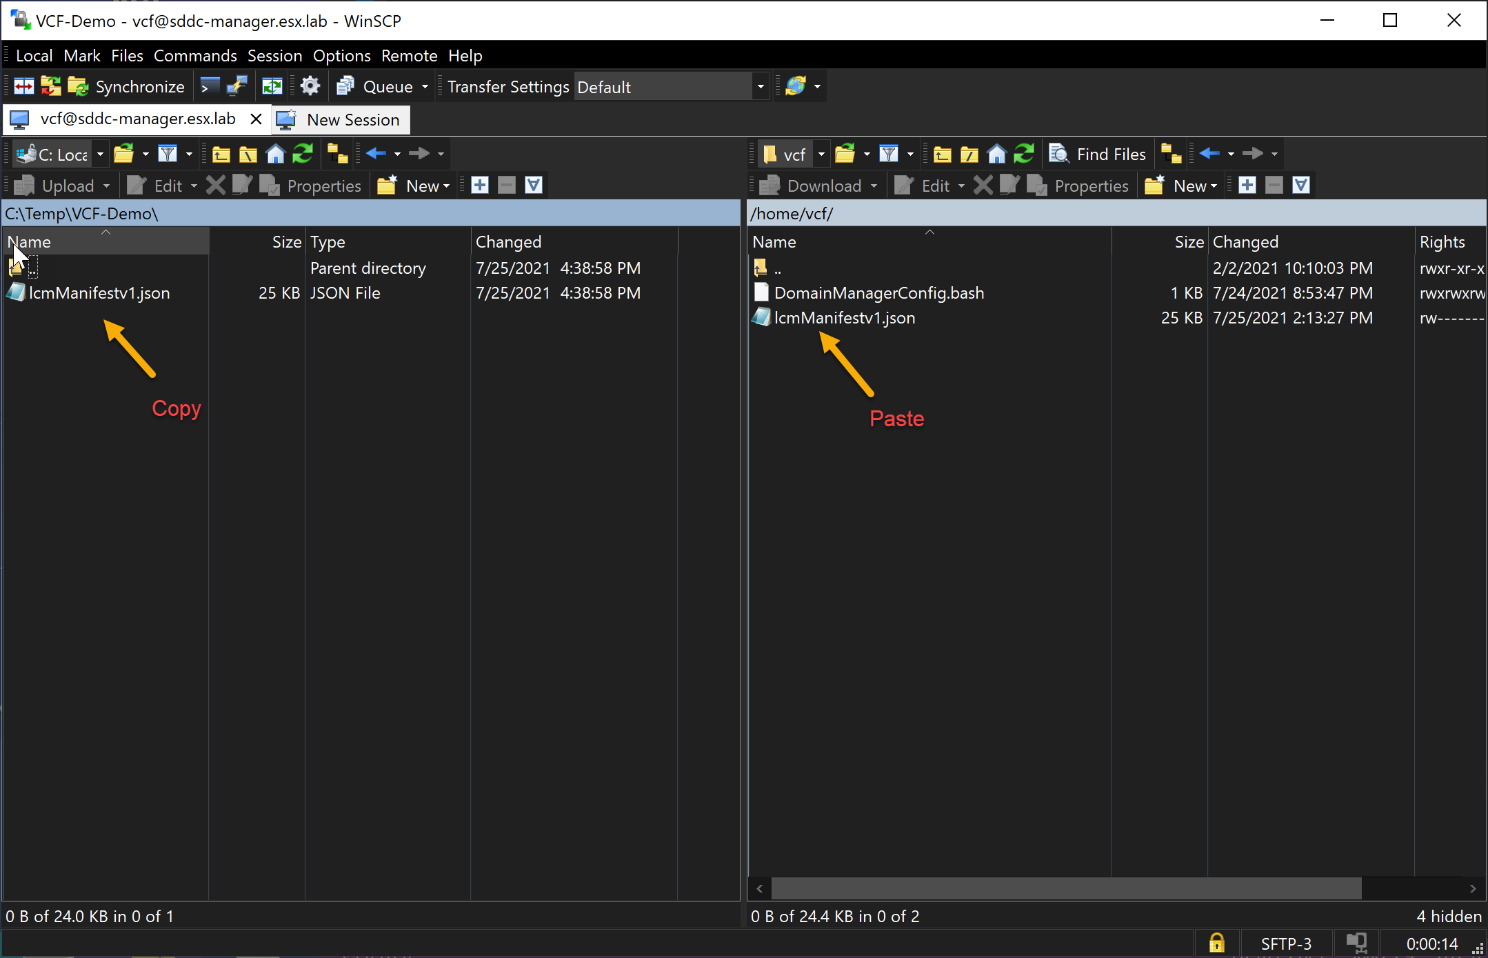1488x958 pixels.
Task: Expand the Upload dropdown arrow
Action: point(106,186)
